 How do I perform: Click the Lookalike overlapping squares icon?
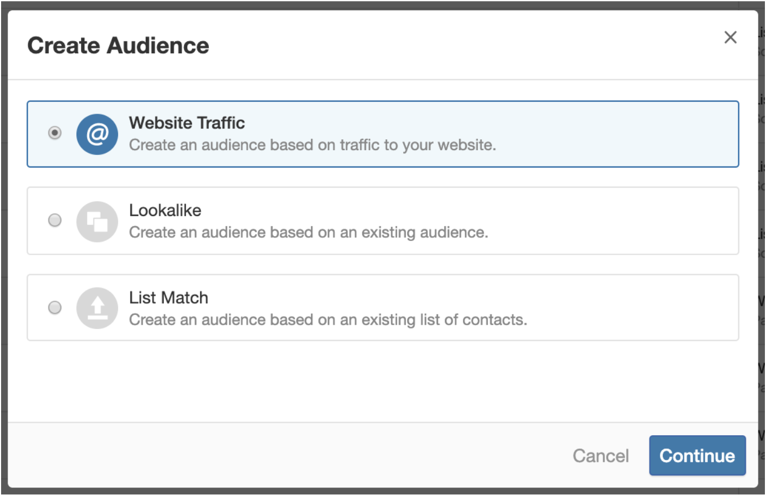tap(97, 221)
